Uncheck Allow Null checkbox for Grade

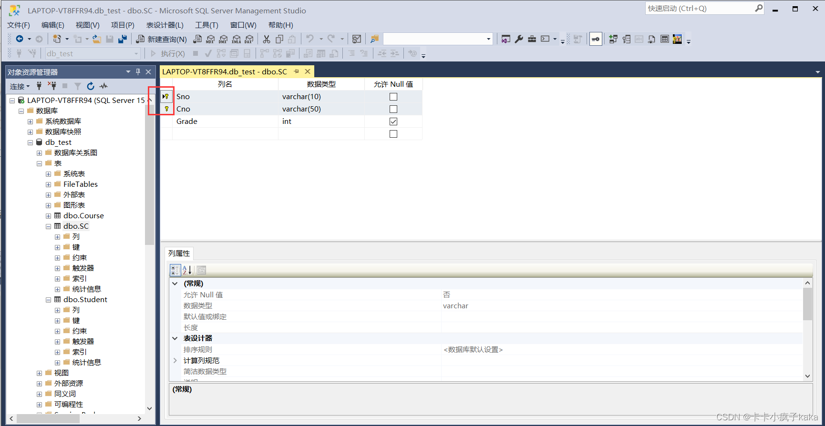(x=393, y=122)
